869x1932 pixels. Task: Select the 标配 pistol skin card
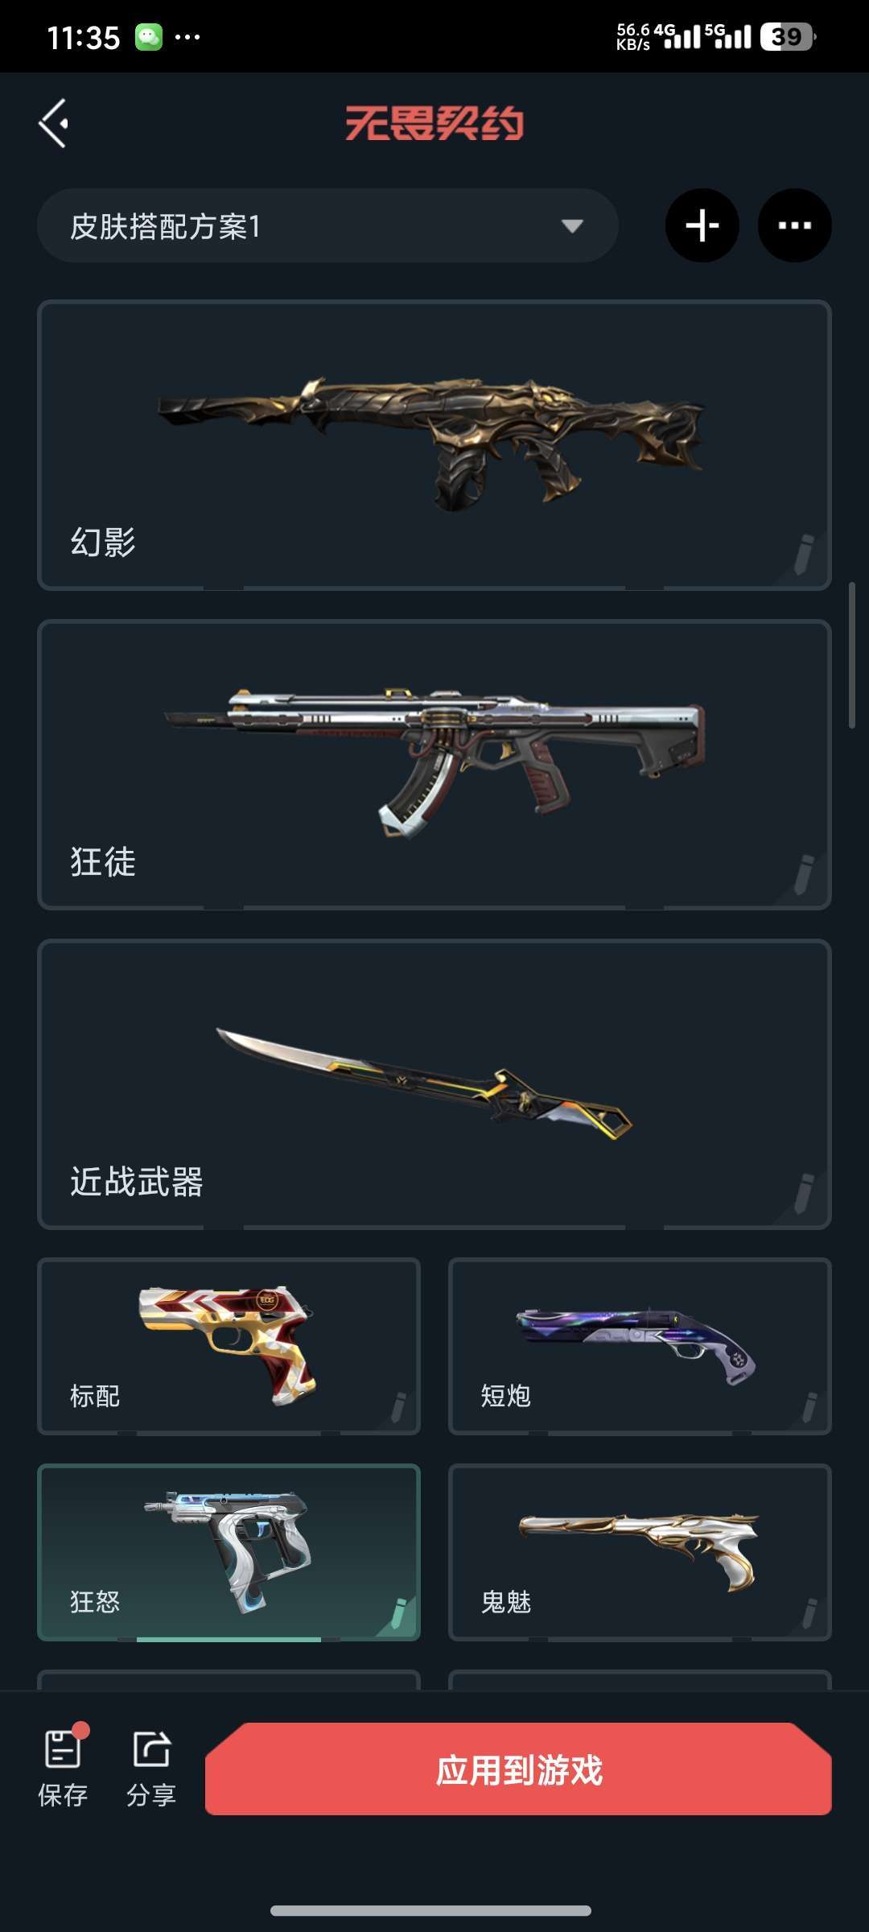pyautogui.click(x=229, y=1346)
